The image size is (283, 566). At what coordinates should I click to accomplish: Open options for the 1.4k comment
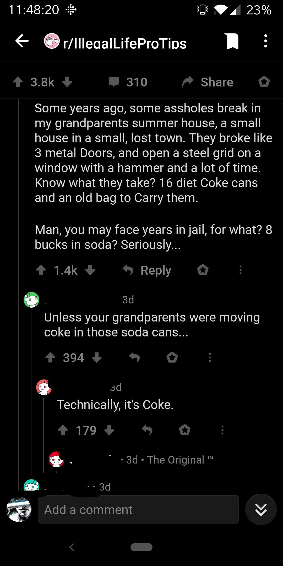(240, 270)
